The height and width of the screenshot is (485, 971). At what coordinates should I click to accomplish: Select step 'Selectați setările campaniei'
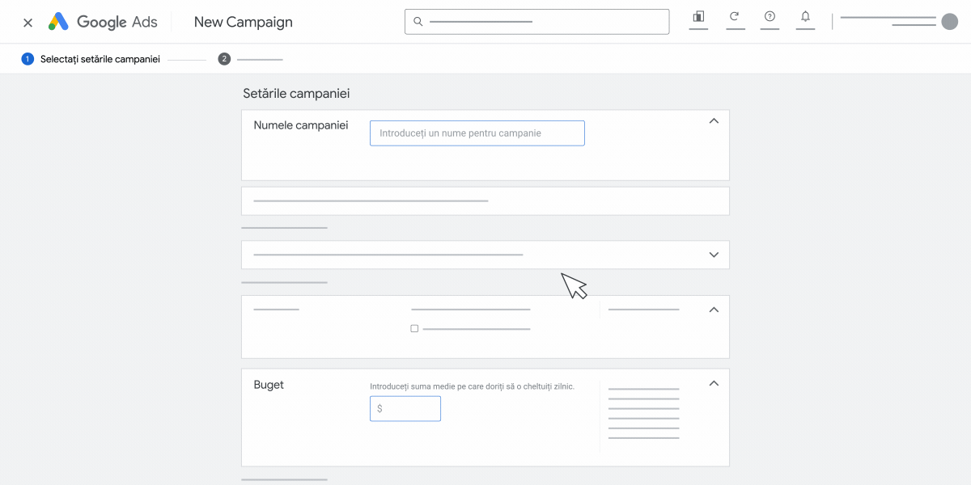(x=100, y=59)
